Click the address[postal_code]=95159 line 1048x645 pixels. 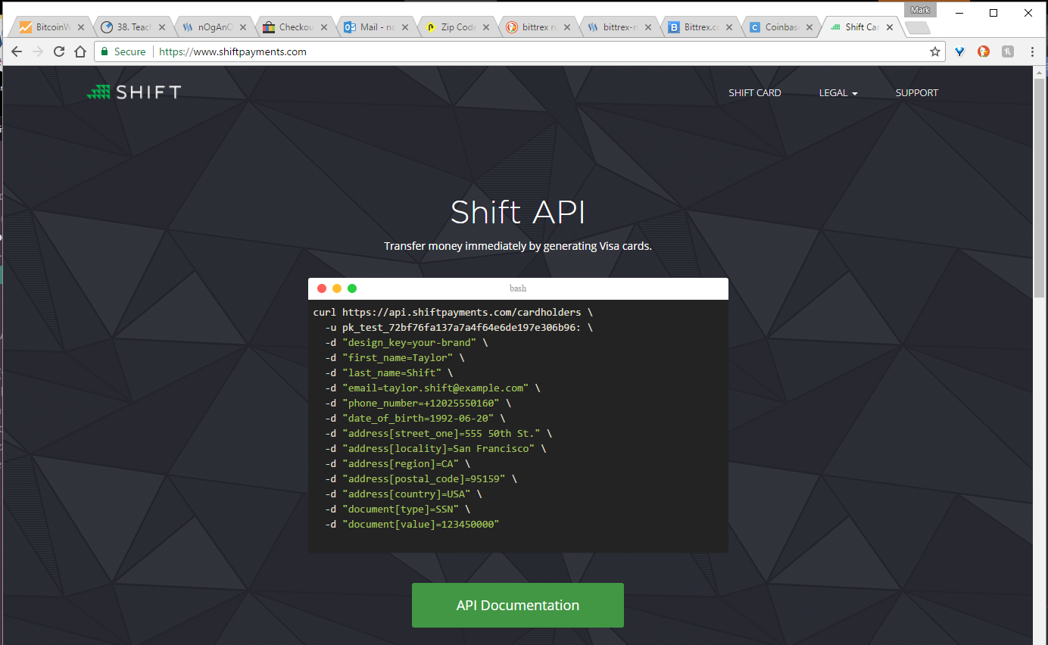point(421,478)
